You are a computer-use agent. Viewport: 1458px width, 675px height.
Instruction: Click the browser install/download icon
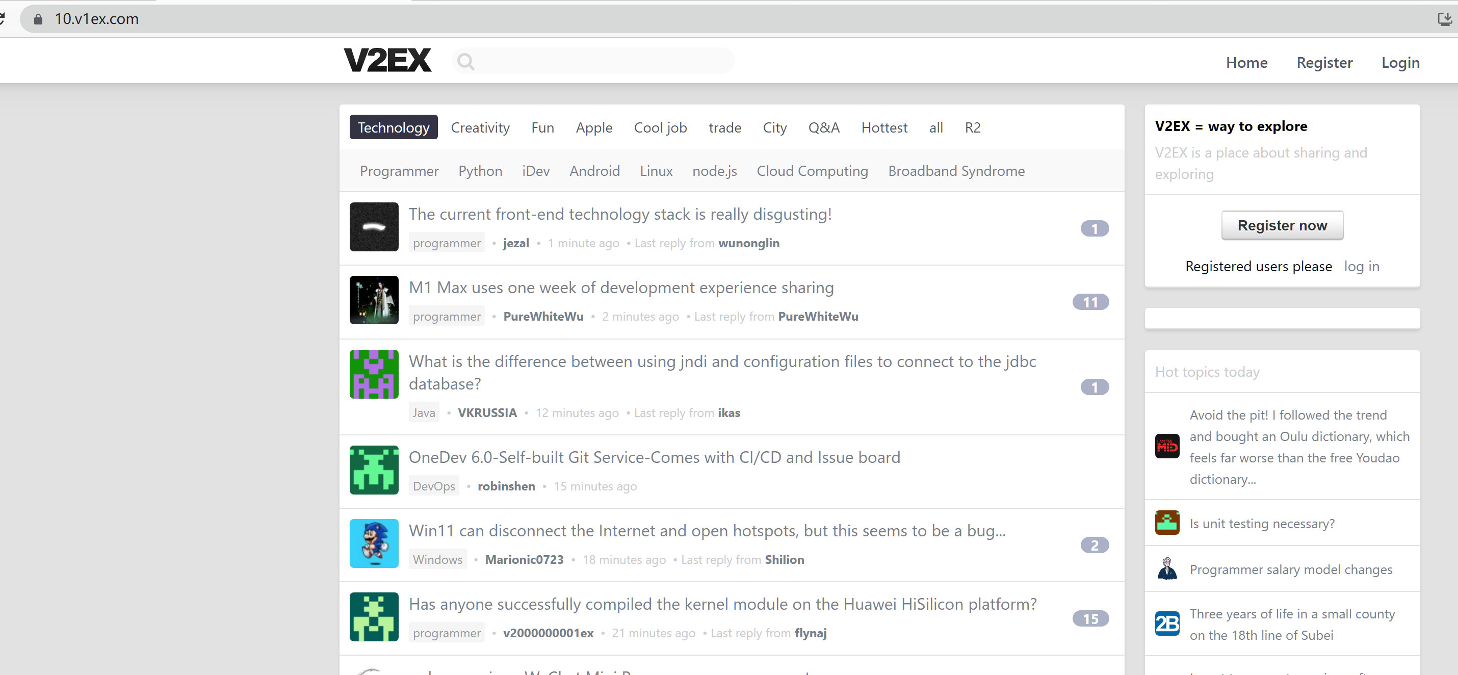[1444, 19]
